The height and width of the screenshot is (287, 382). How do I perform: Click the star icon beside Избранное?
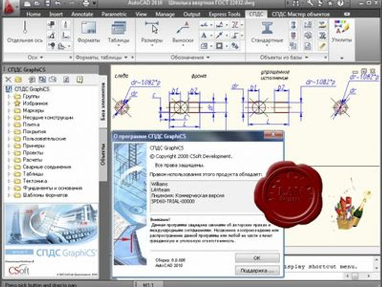17,104
